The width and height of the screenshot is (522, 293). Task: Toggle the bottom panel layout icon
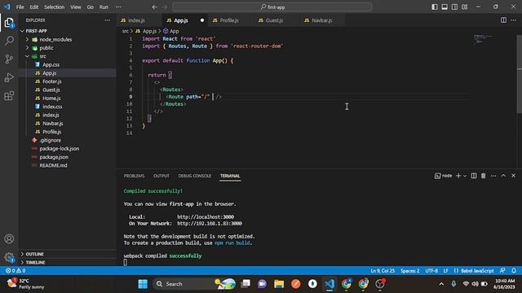click(445, 7)
